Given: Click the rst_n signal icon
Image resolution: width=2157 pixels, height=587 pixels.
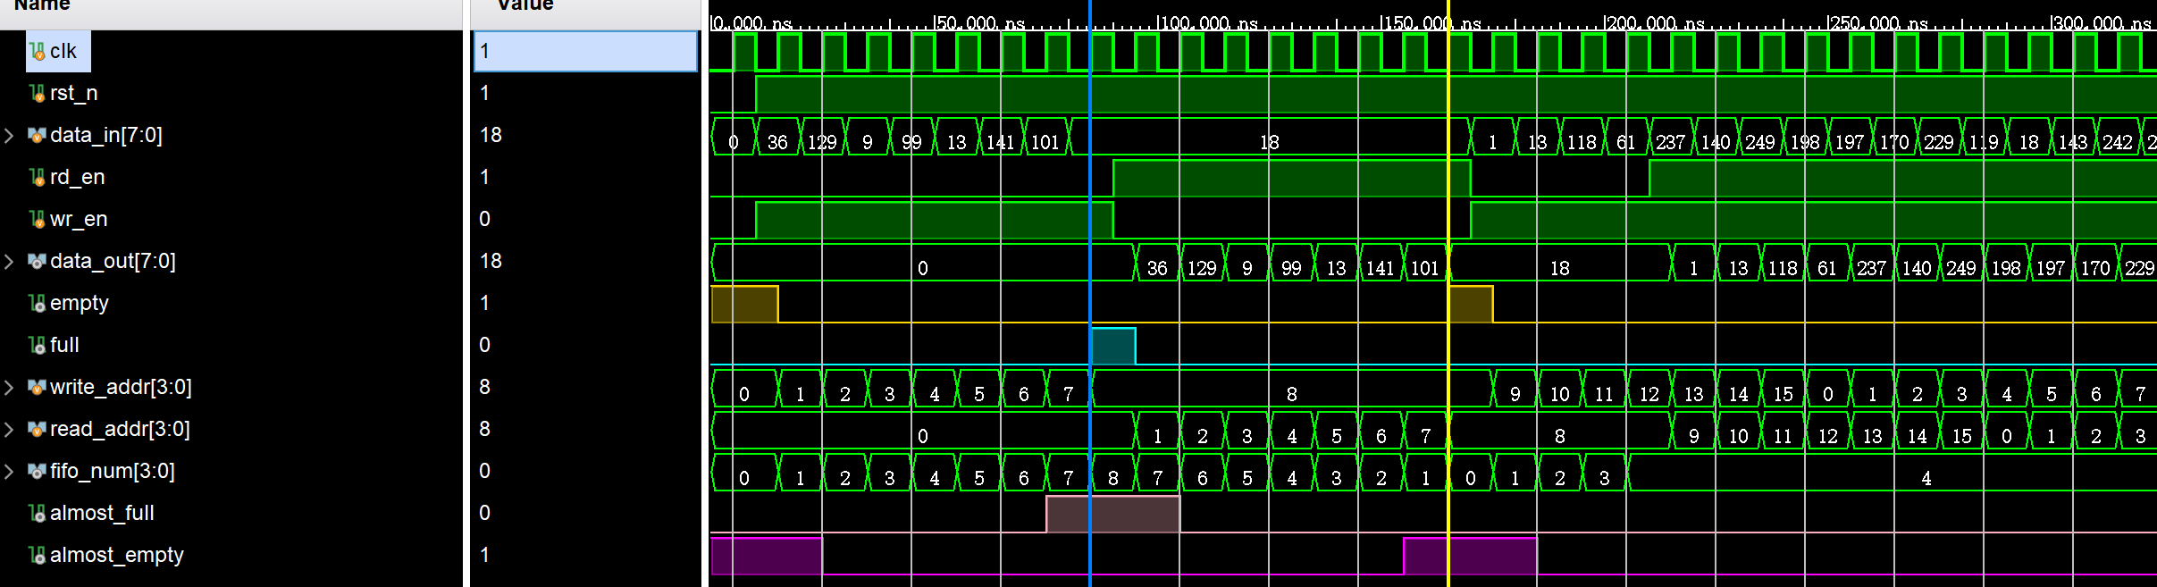Looking at the screenshot, I should click(38, 93).
